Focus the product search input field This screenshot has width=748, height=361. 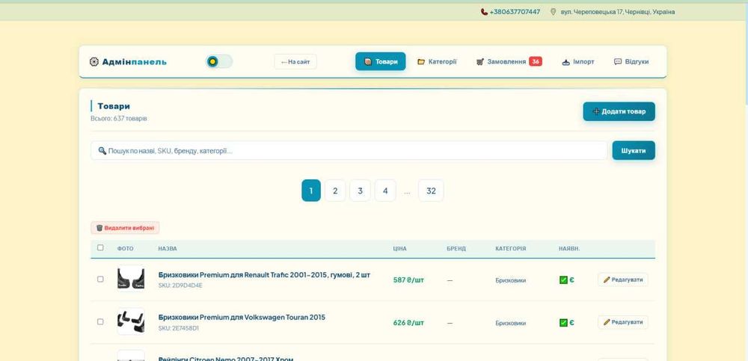(x=349, y=151)
